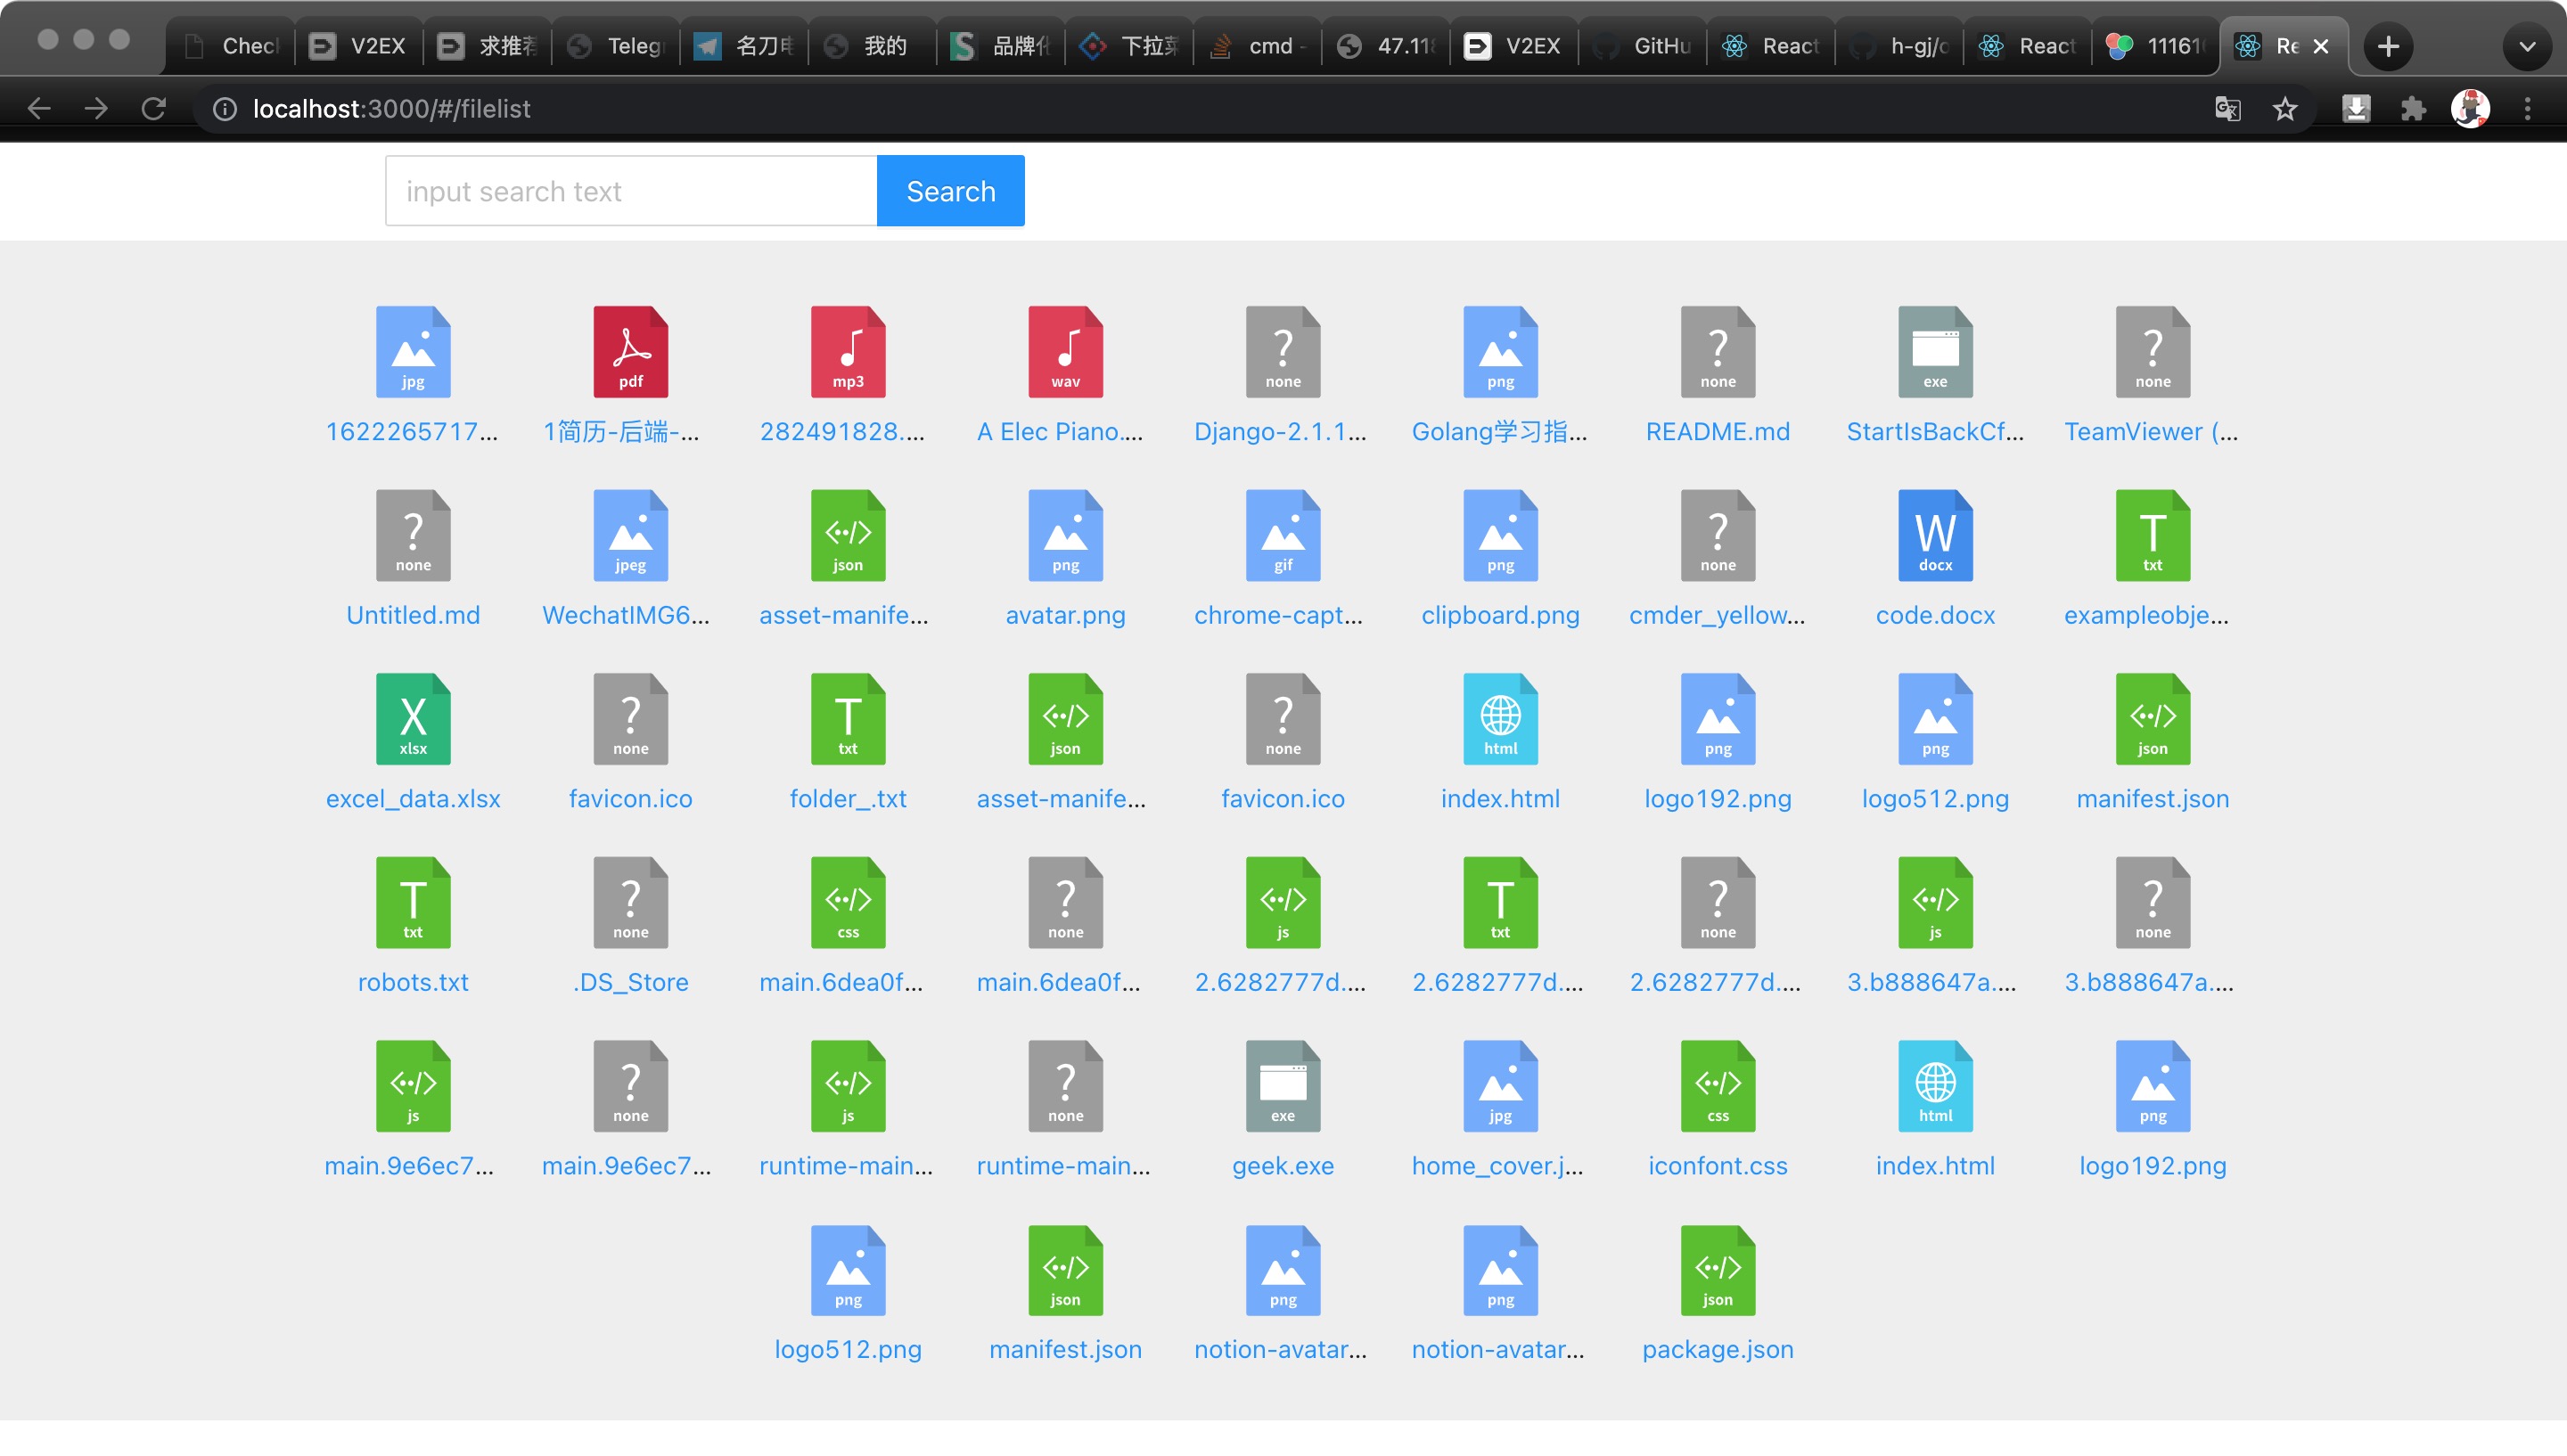The width and height of the screenshot is (2567, 1456).
Task: Open a new tab with plus button
Action: point(2388,46)
